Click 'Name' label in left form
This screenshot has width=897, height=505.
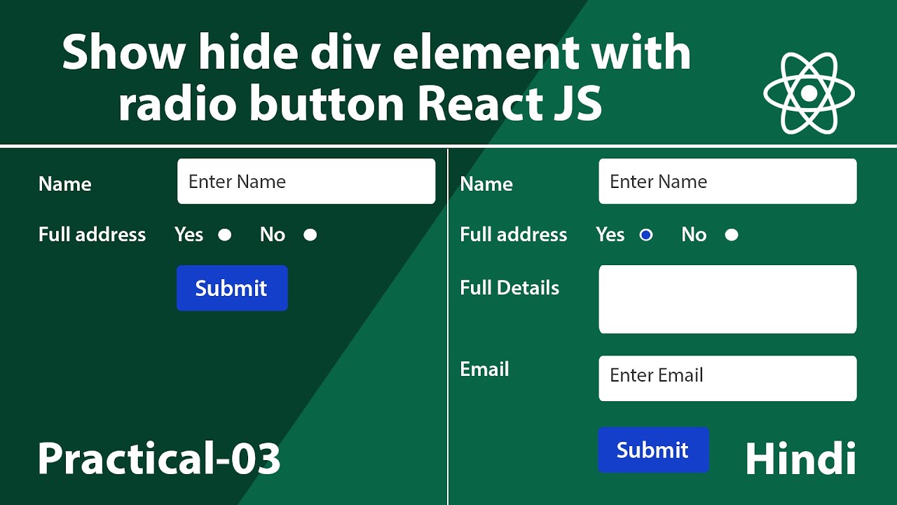coord(65,184)
